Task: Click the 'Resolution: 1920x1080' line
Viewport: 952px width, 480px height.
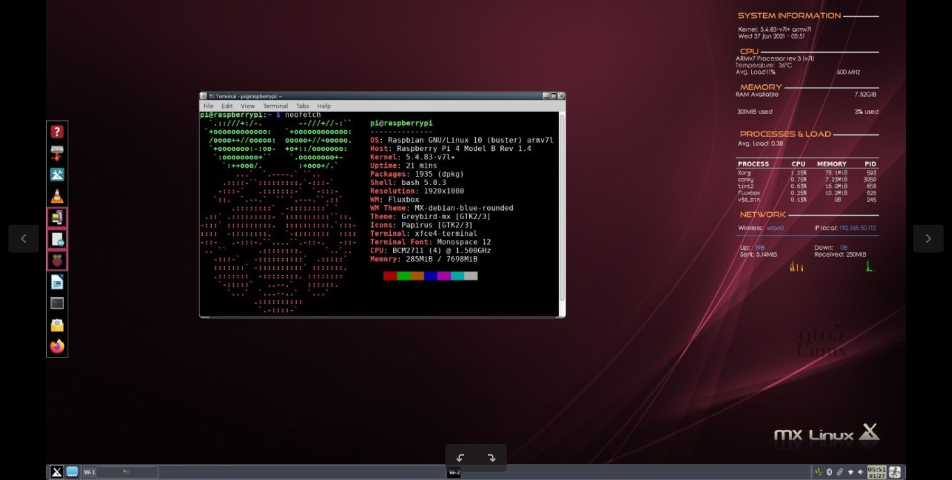Action: coord(417,191)
